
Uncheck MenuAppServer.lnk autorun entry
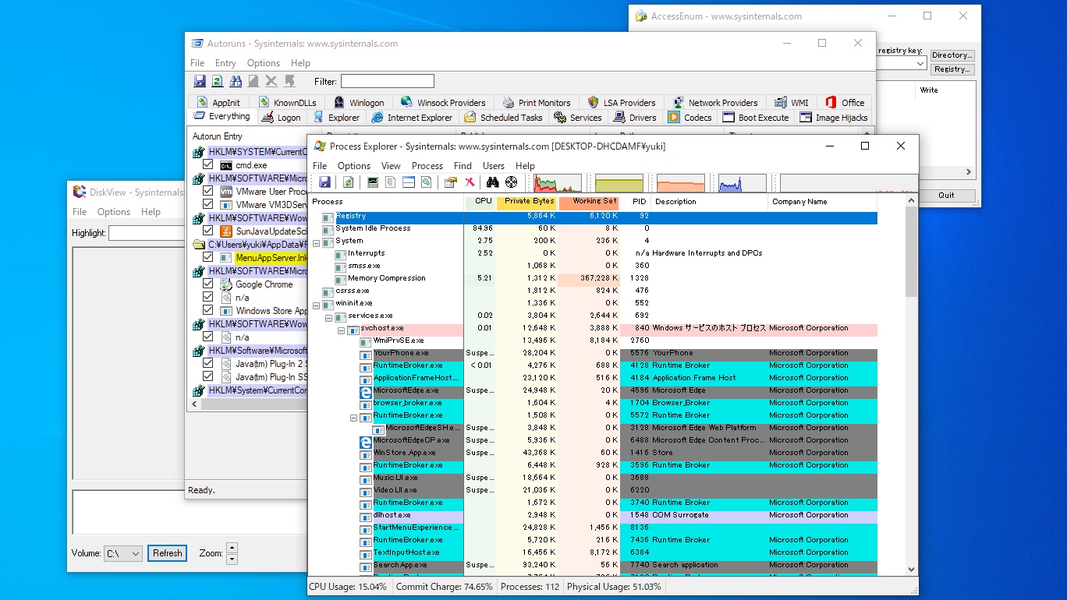208,257
